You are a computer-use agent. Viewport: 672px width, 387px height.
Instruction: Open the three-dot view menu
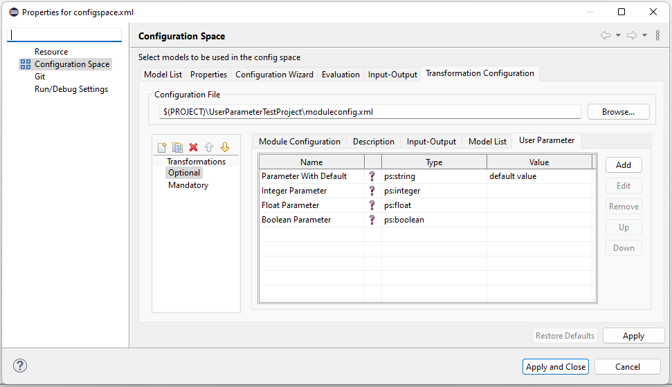point(657,36)
